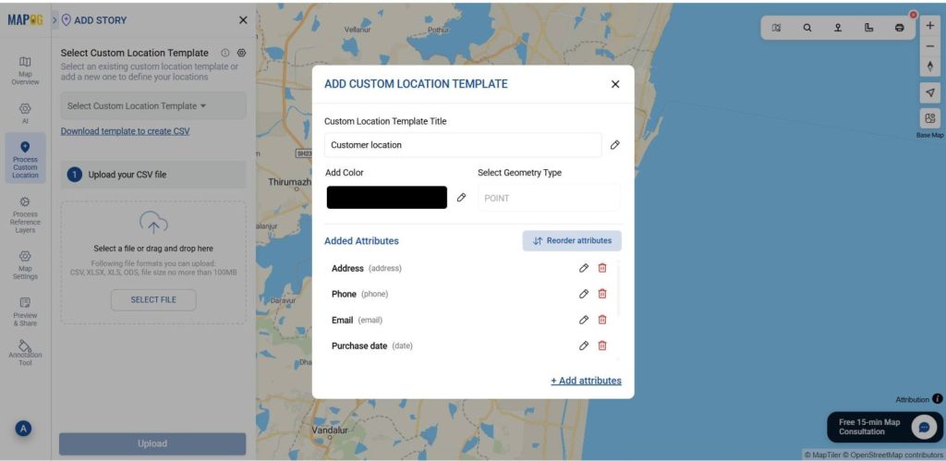The height and width of the screenshot is (461, 946).
Task: Click the print map icon
Action: [x=900, y=28]
